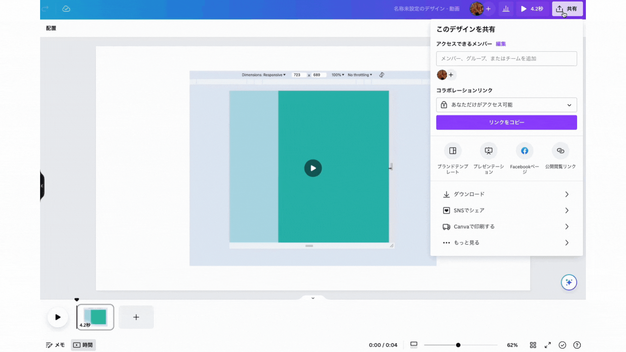Open the help question mark icon
Viewport: 626px width, 352px height.
(x=577, y=345)
